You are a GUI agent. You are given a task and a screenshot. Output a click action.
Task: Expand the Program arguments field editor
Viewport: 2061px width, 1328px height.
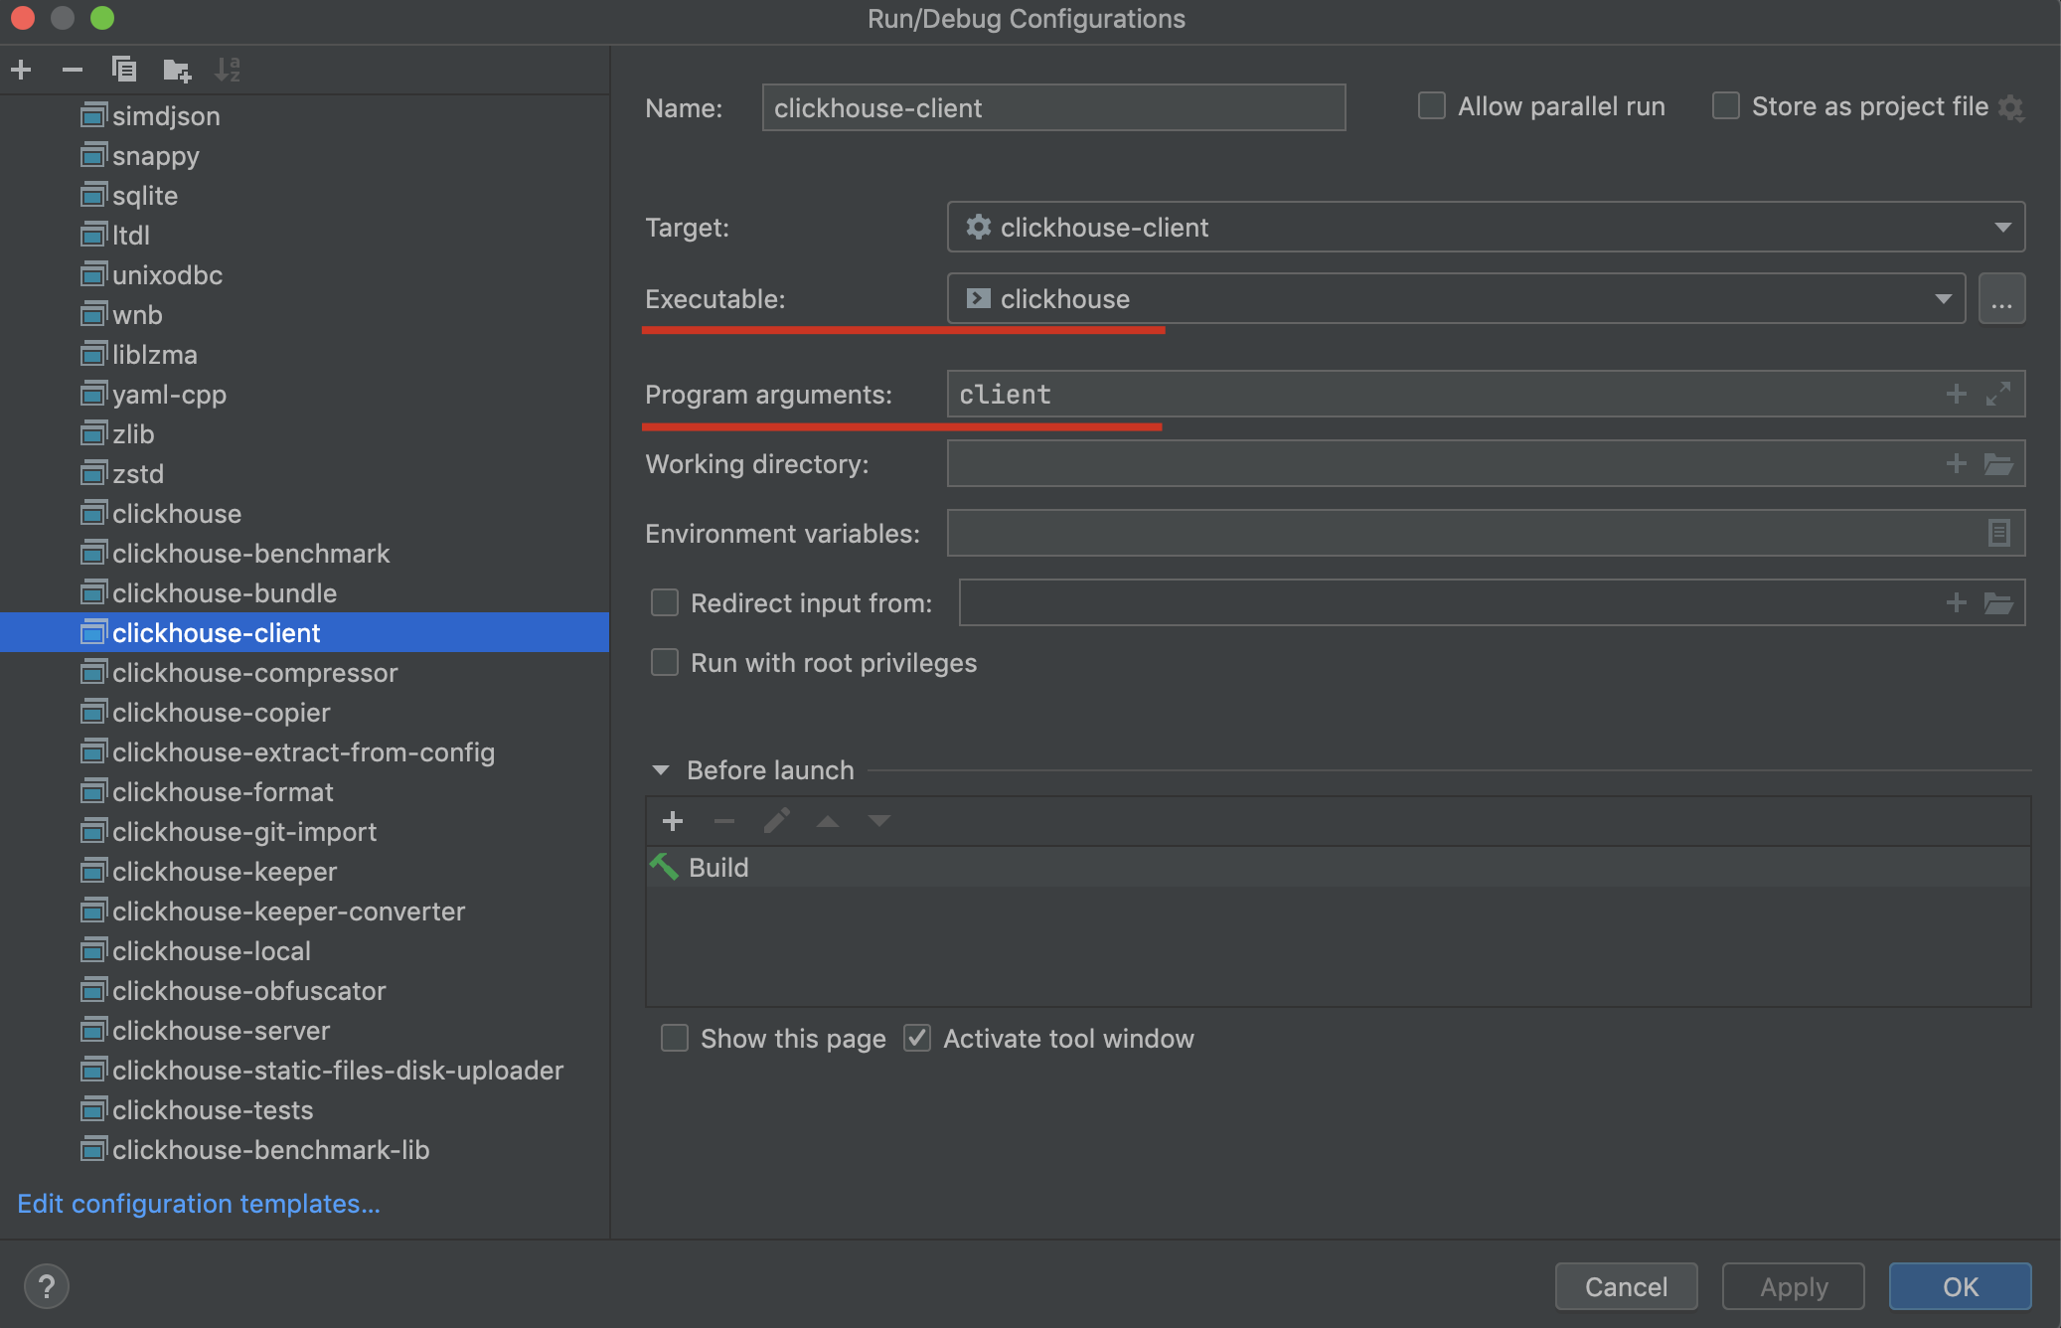click(x=1998, y=394)
